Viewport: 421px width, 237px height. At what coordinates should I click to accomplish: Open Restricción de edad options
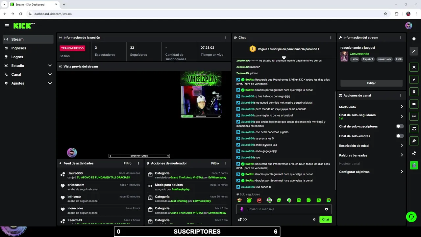tap(371, 145)
